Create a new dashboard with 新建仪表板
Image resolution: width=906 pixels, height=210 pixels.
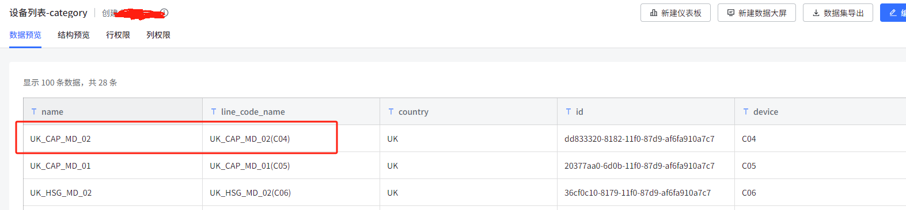click(x=676, y=13)
